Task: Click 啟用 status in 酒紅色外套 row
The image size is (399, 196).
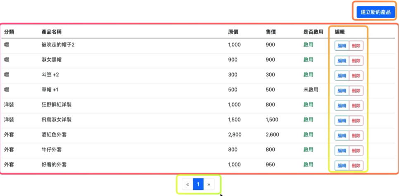Action: (x=308, y=135)
